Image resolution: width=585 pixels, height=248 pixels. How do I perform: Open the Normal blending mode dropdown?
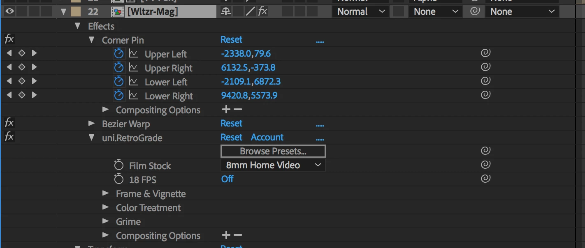(361, 11)
